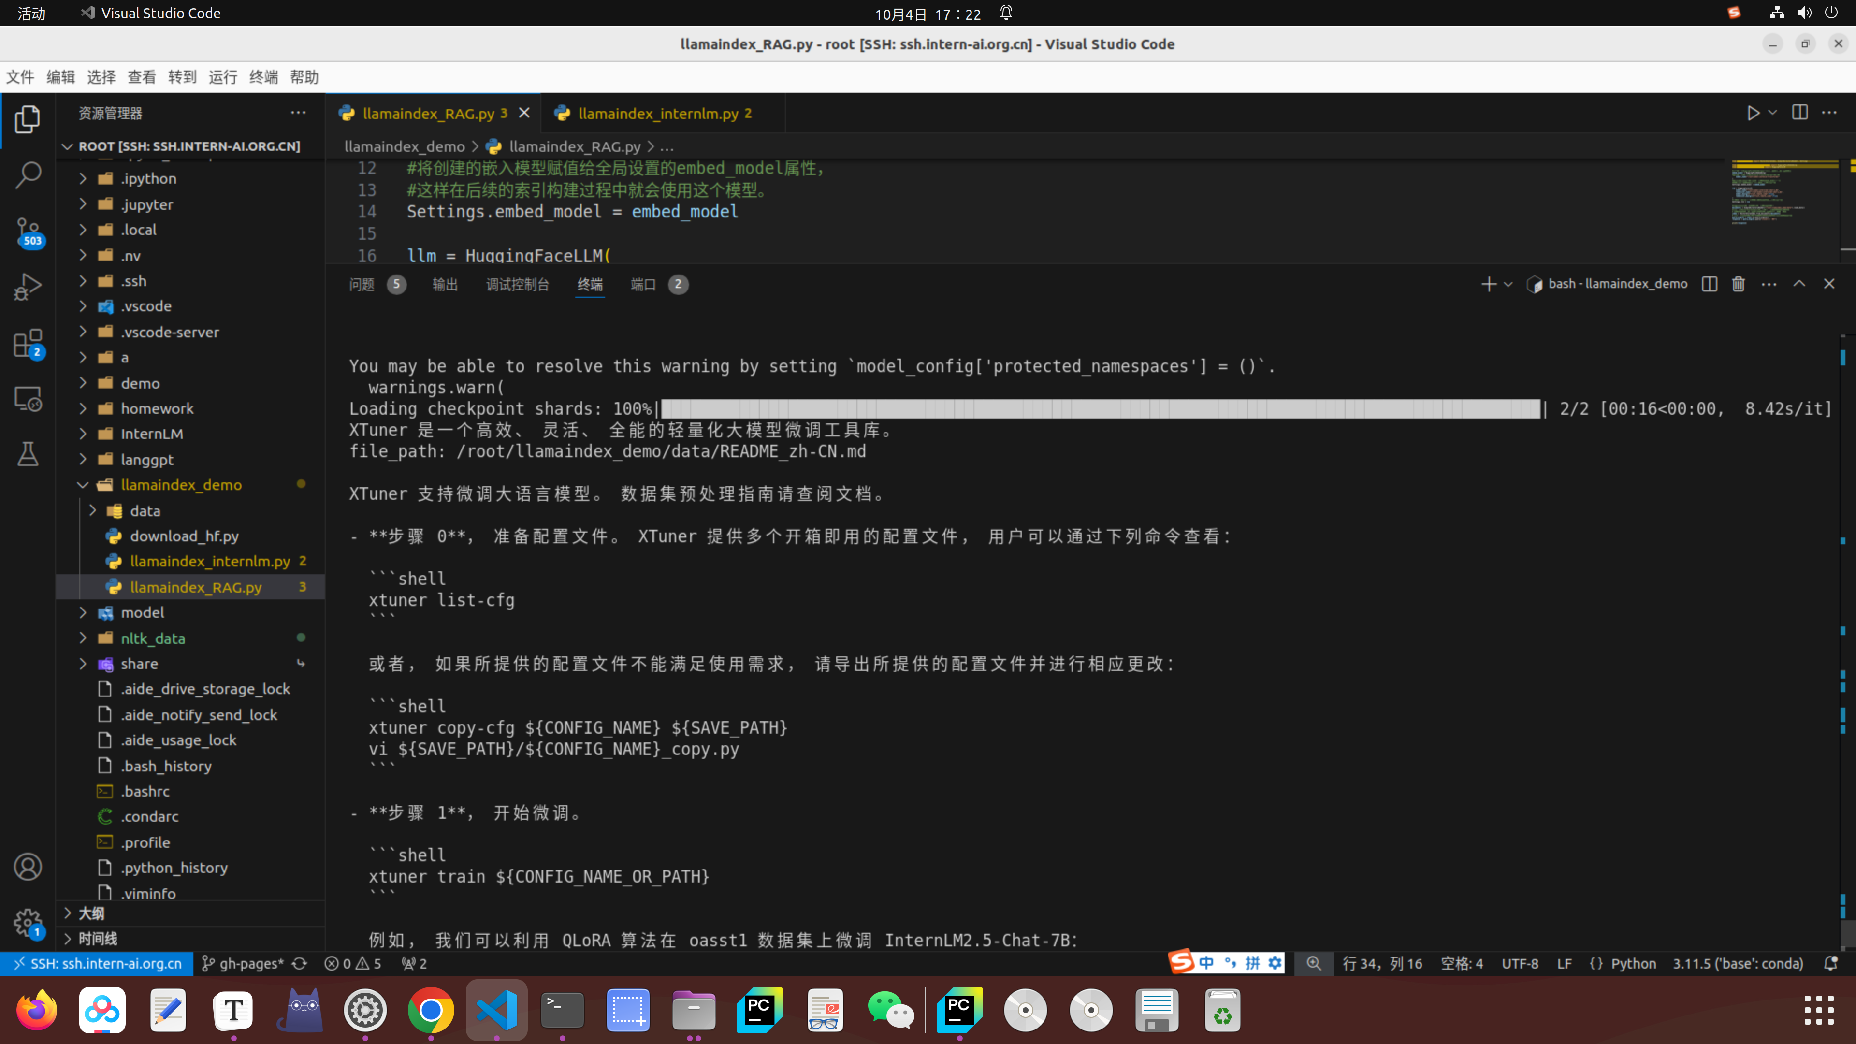Open the 终端 menu in menu bar
Image resolution: width=1856 pixels, height=1044 pixels.
point(263,77)
